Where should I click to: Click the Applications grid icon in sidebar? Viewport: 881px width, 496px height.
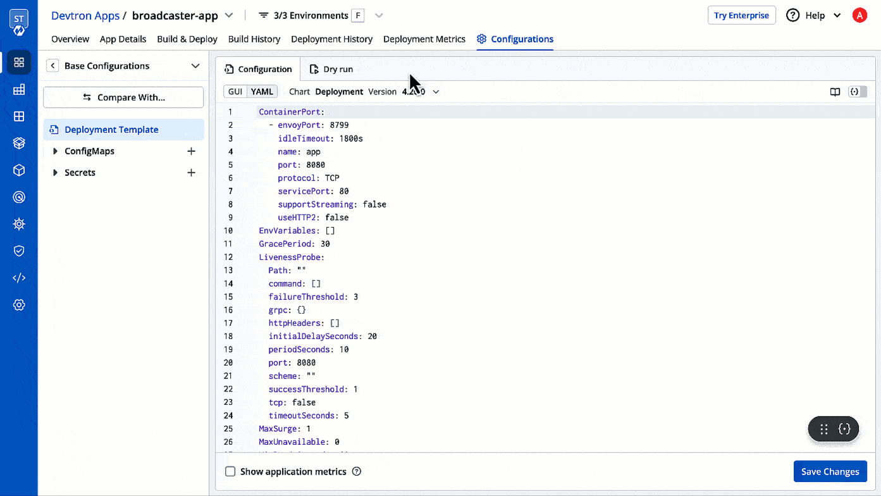pyautogui.click(x=19, y=62)
